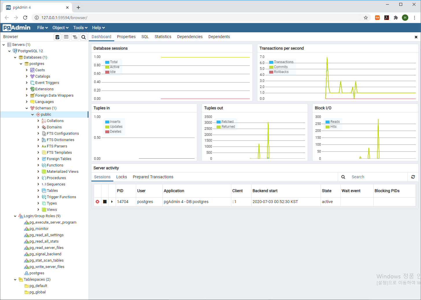421x300 pixels.
Task: Collapse the Login/Group Roles node
Action: [x=15, y=216]
